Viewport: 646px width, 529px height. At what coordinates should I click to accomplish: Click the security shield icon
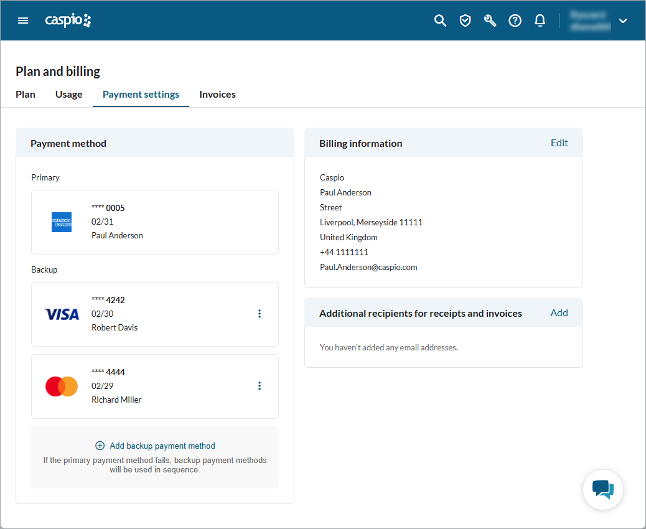pos(465,21)
